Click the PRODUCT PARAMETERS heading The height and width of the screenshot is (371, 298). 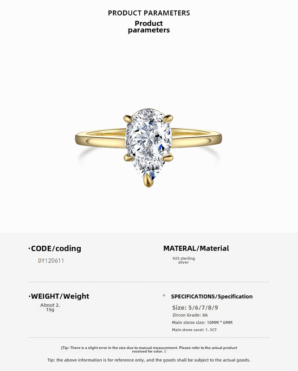tap(149, 13)
